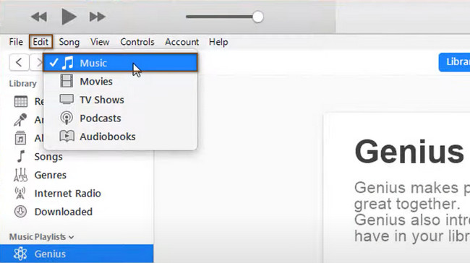This screenshot has height=263, width=470.
Task: Click the Songs note icon in sidebar
Action: (21, 156)
